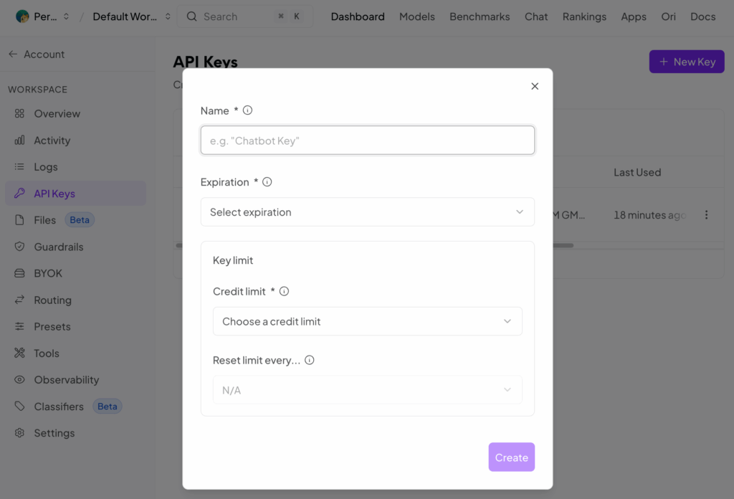Click the Key limit section heading

click(233, 260)
